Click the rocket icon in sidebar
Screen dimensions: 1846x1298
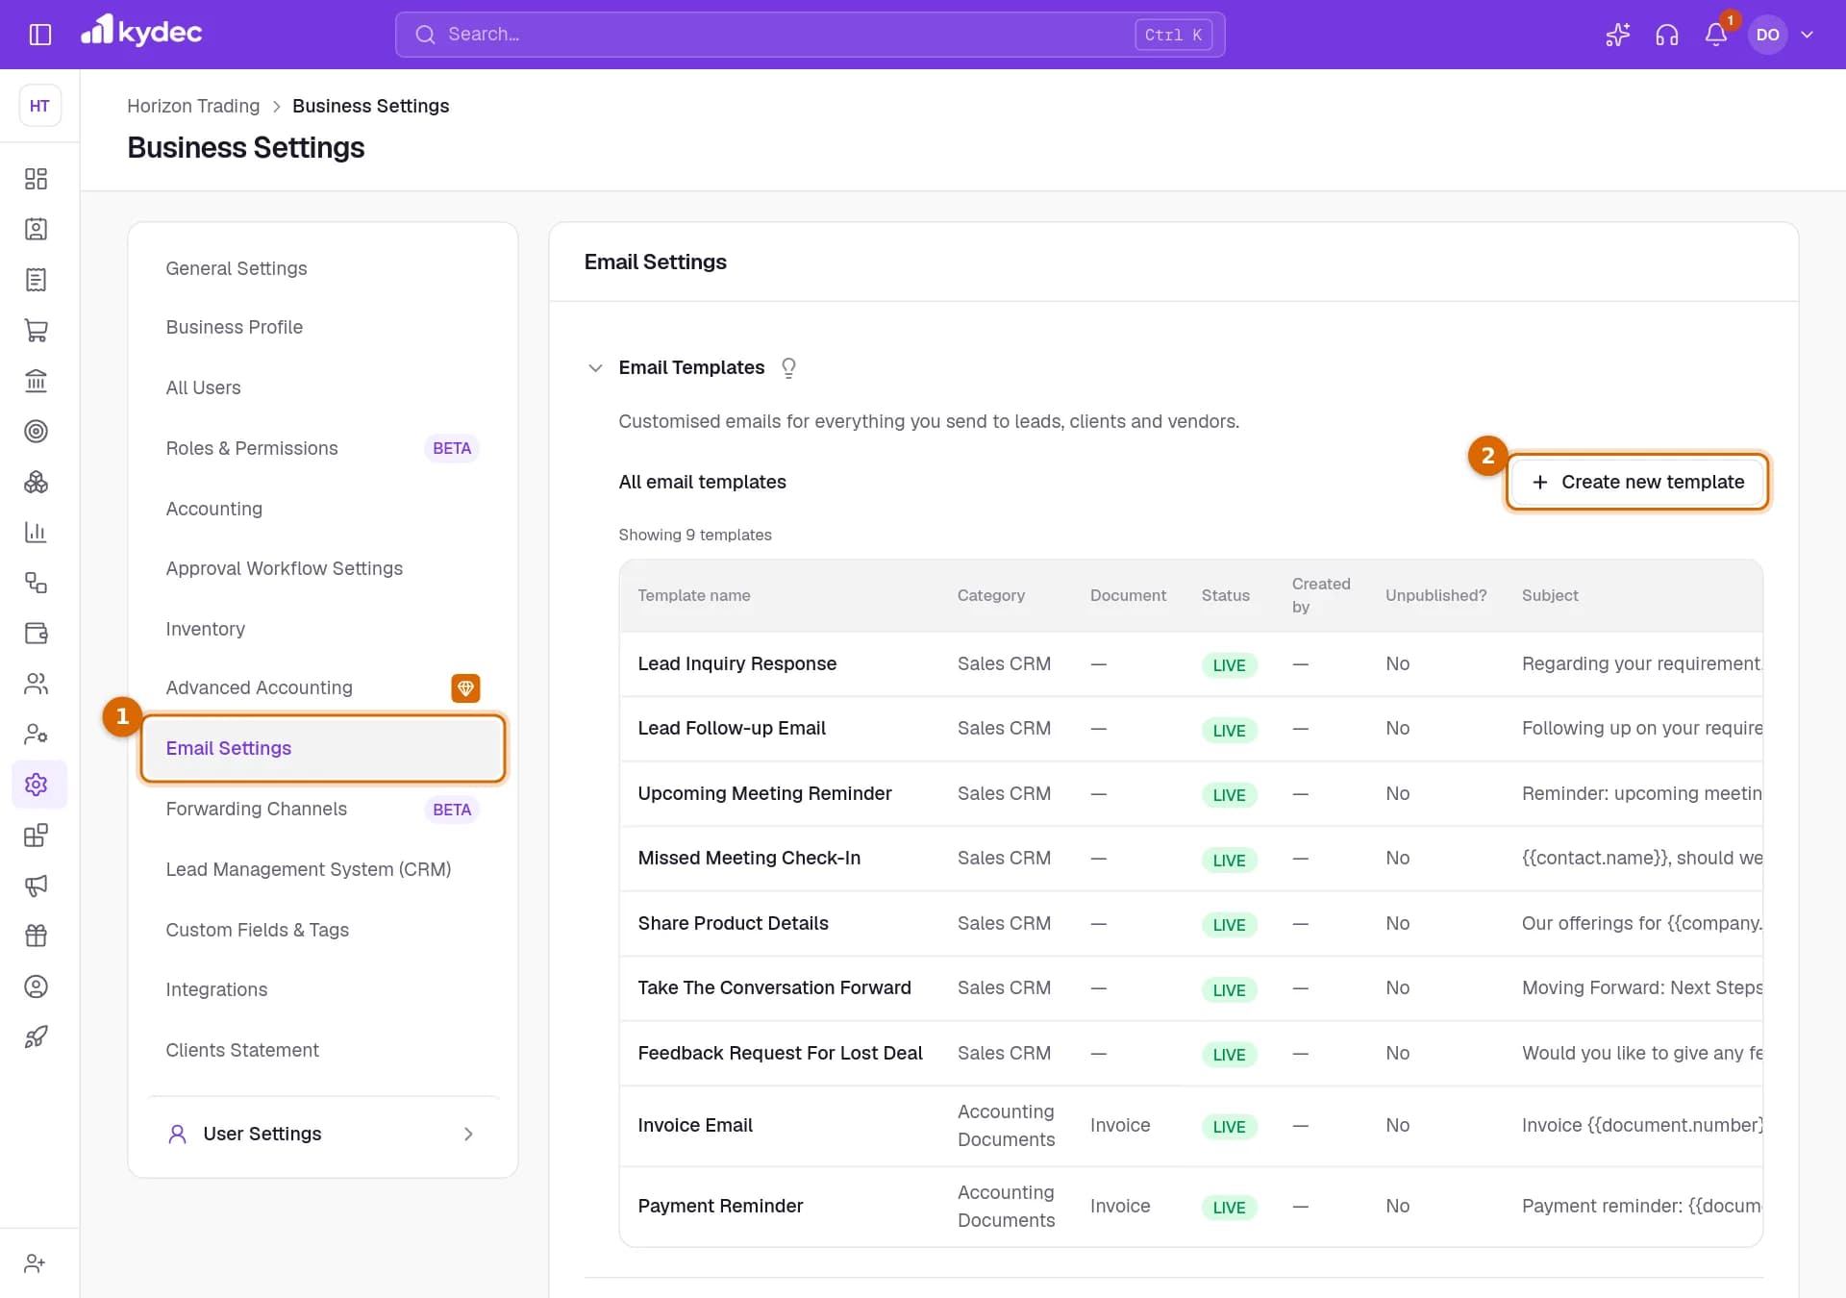pos(36,1036)
